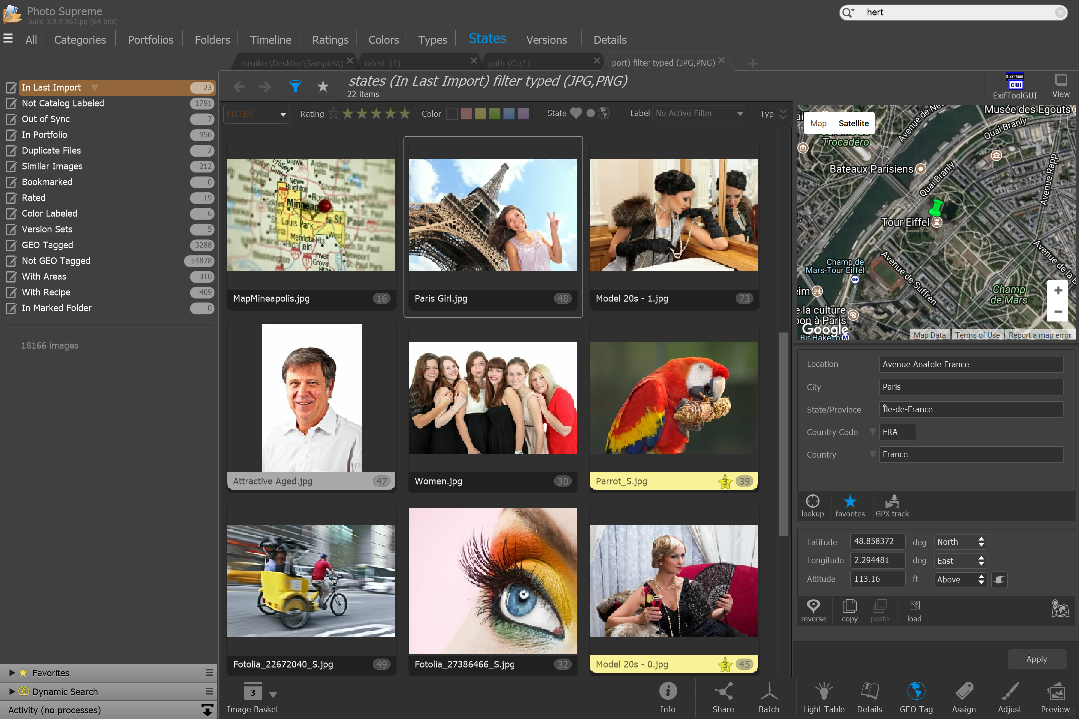Image resolution: width=1079 pixels, height=719 pixels.
Task: Select the green color filter swatch
Action: click(x=495, y=114)
